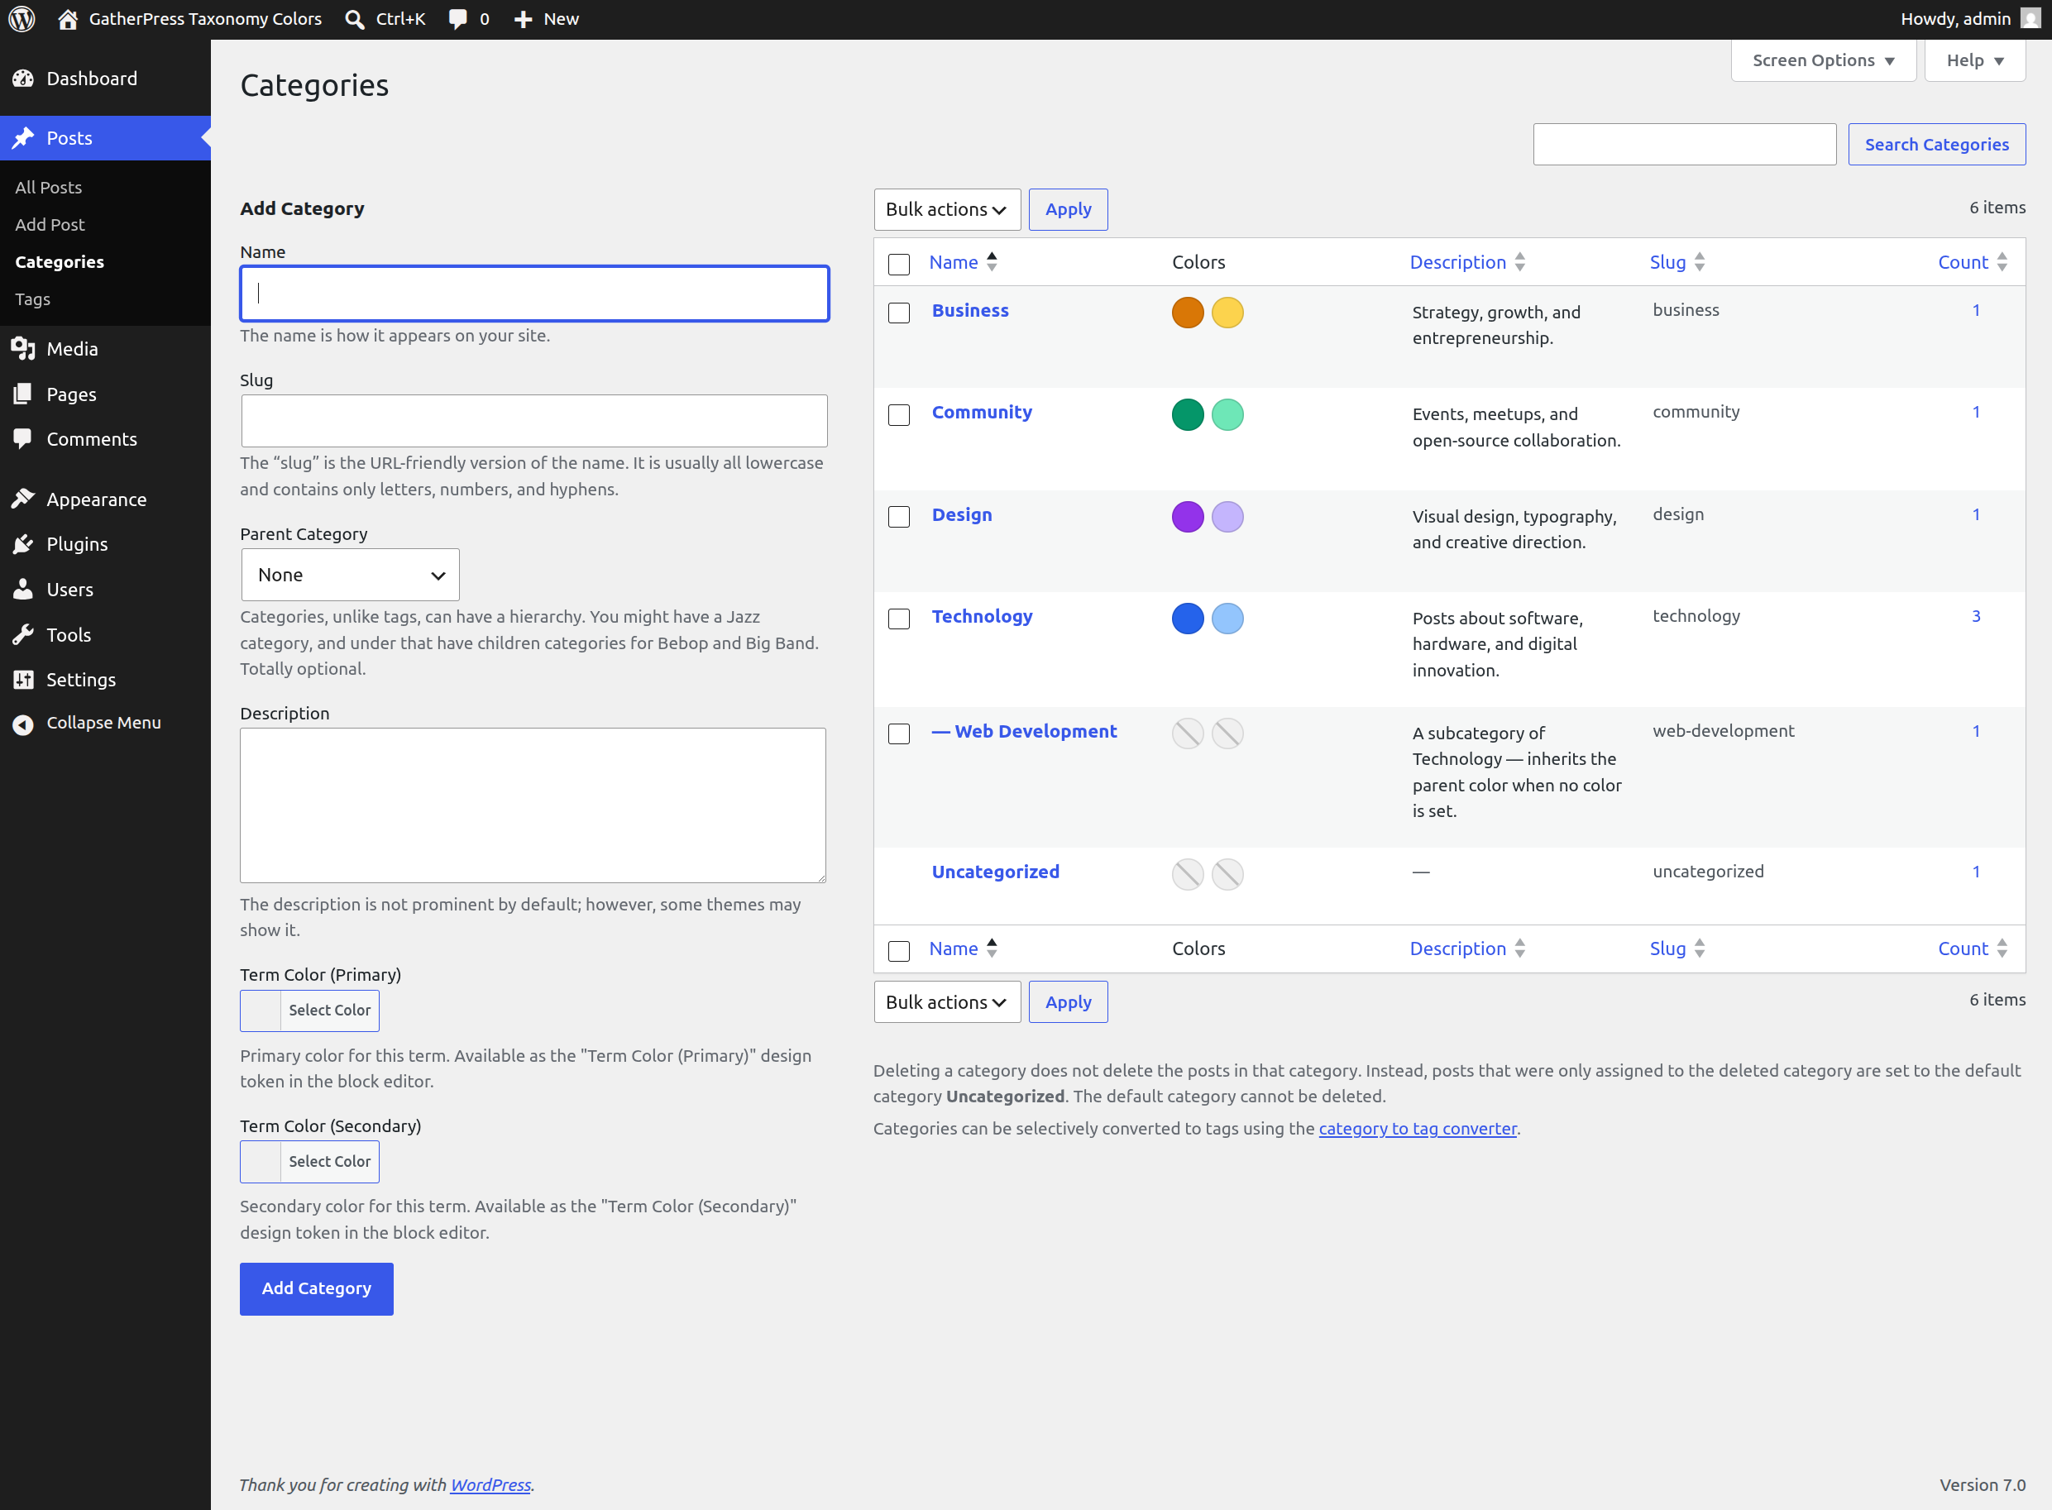Click the Tools wrench icon
This screenshot has height=1510, width=2052.
pos(24,634)
